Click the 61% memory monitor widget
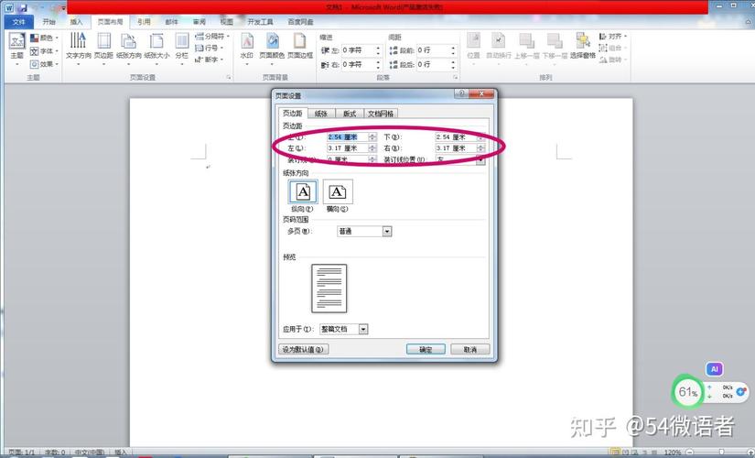 click(687, 392)
